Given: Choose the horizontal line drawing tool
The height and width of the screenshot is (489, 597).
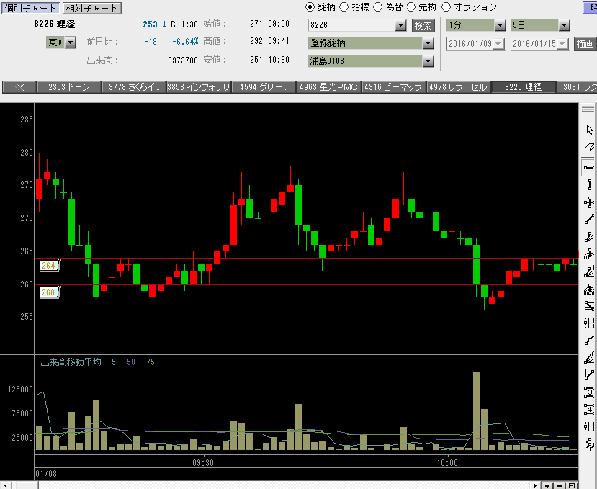Looking at the screenshot, I should point(589,168).
